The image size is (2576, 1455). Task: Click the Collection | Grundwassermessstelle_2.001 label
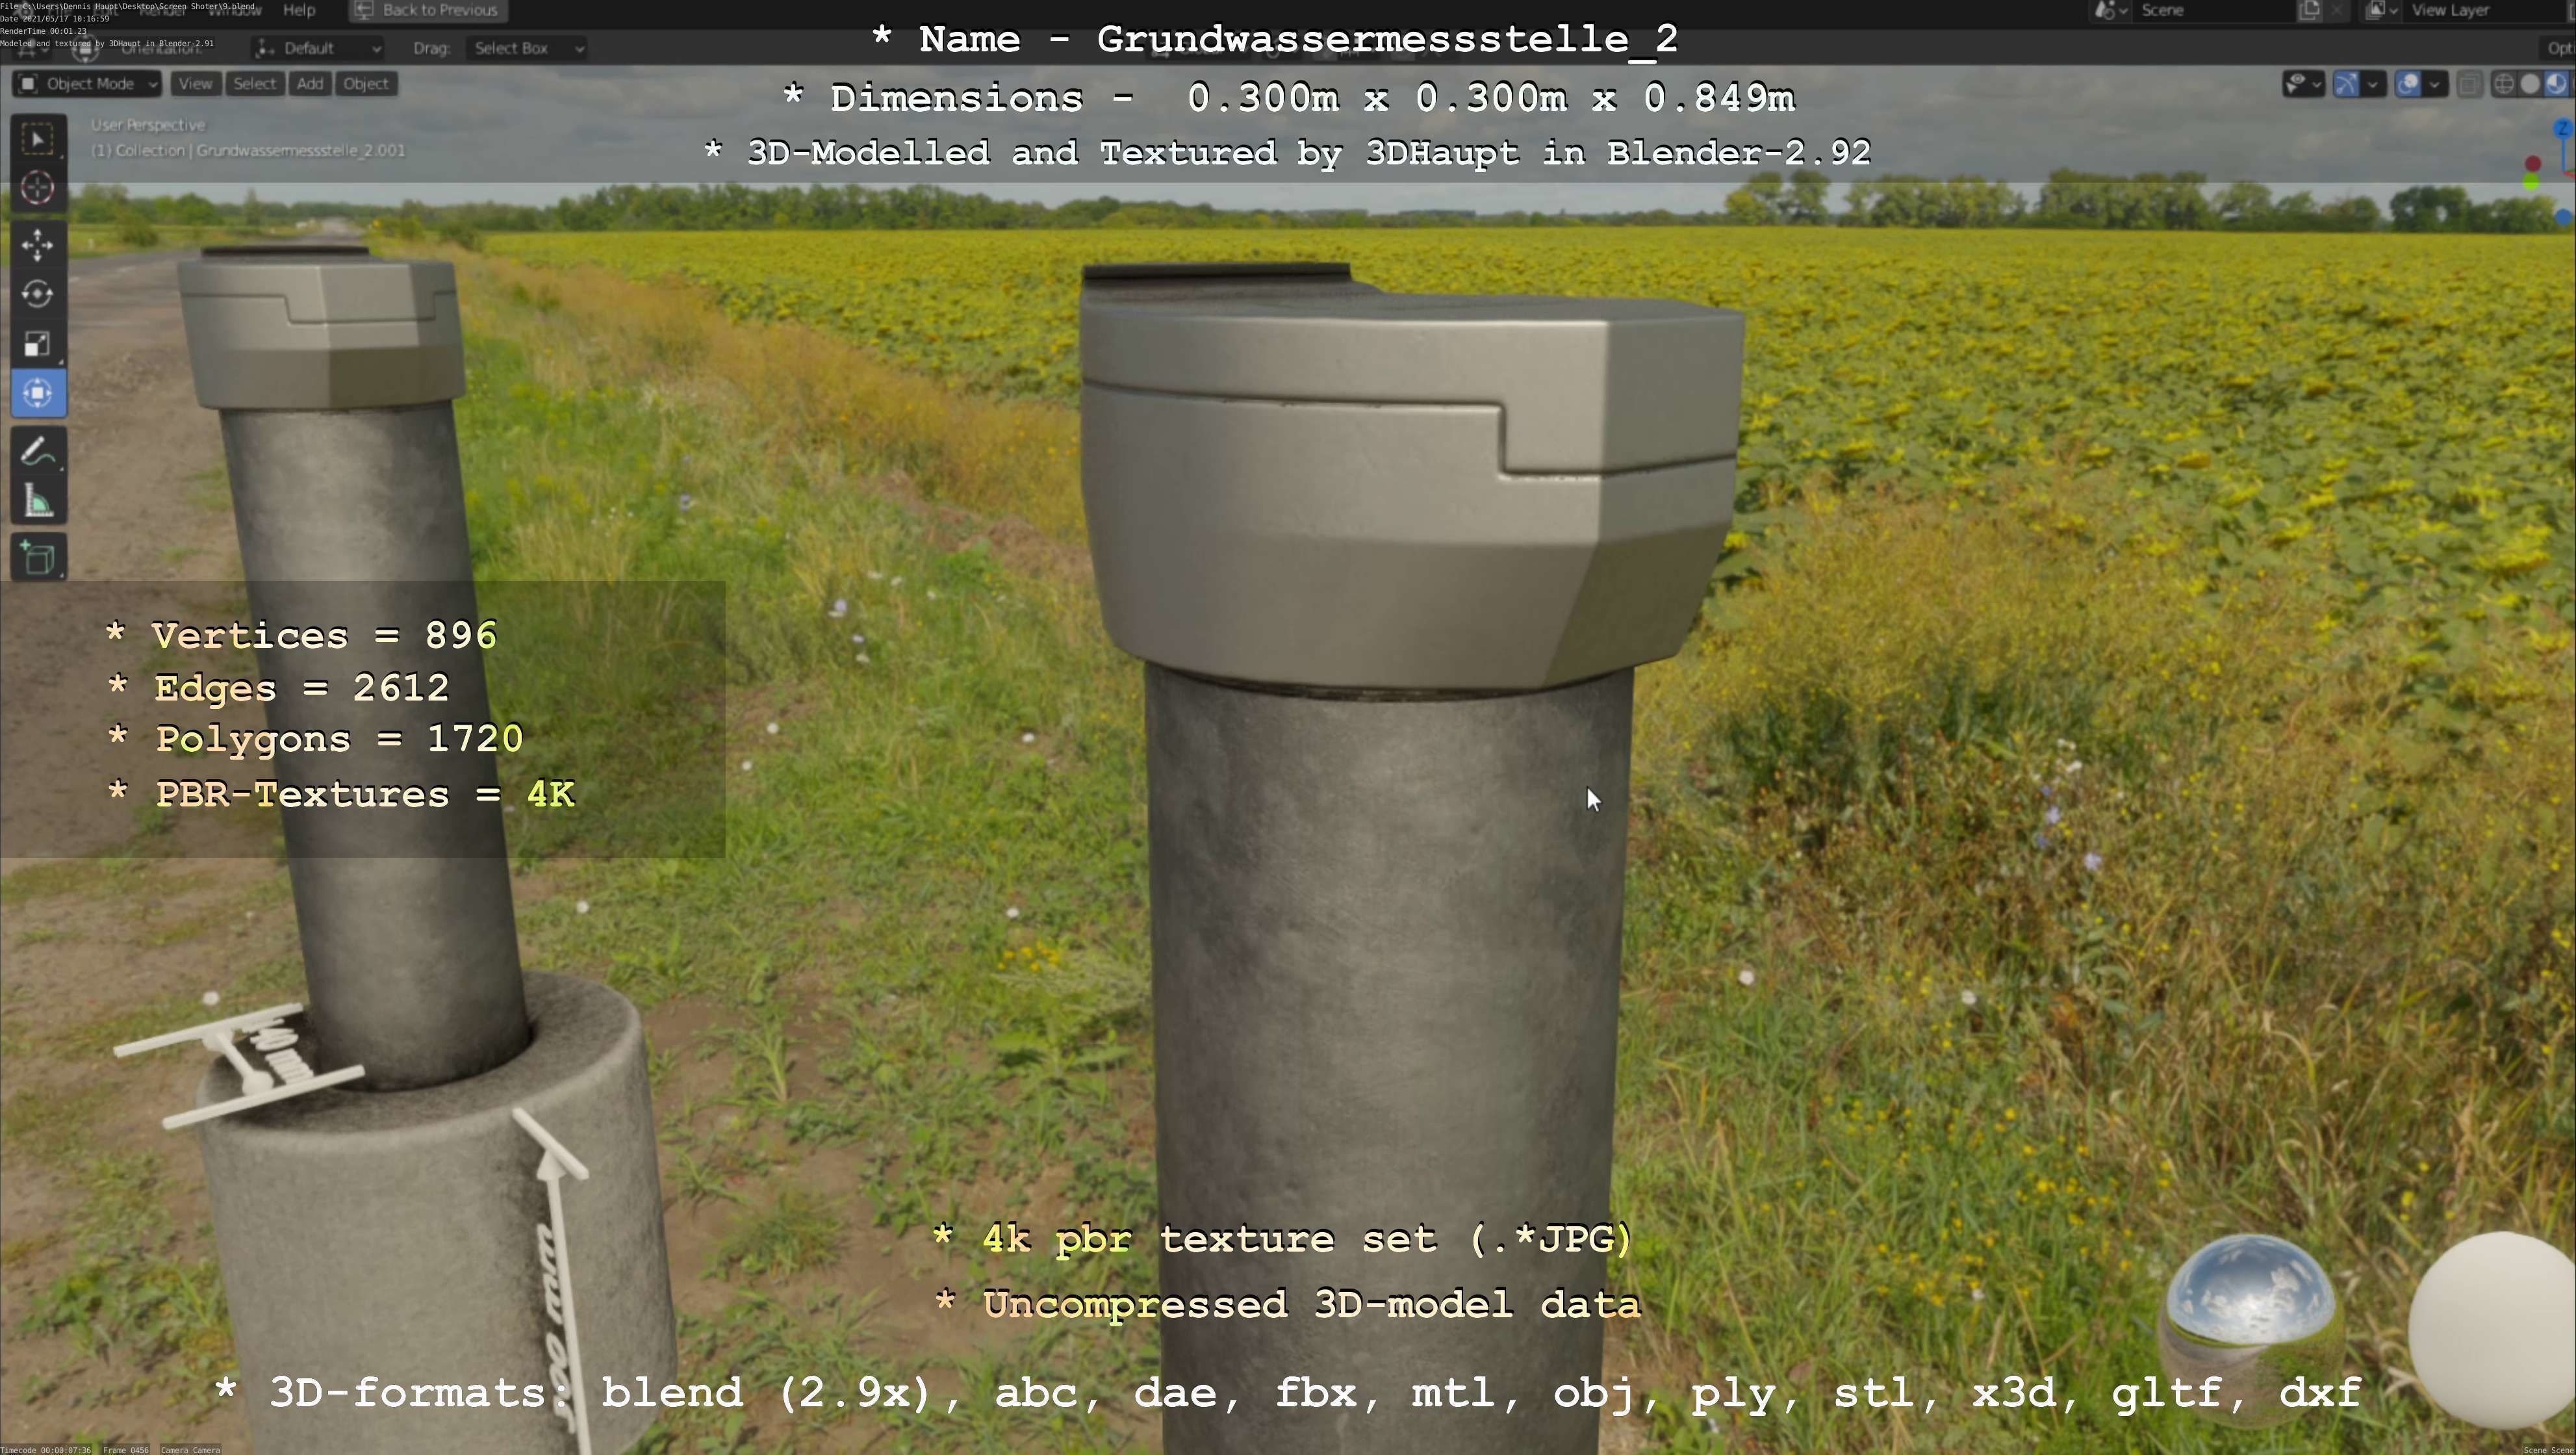248,151
